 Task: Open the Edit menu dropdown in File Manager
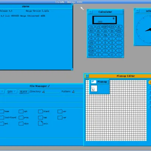click(x=11, y=92)
